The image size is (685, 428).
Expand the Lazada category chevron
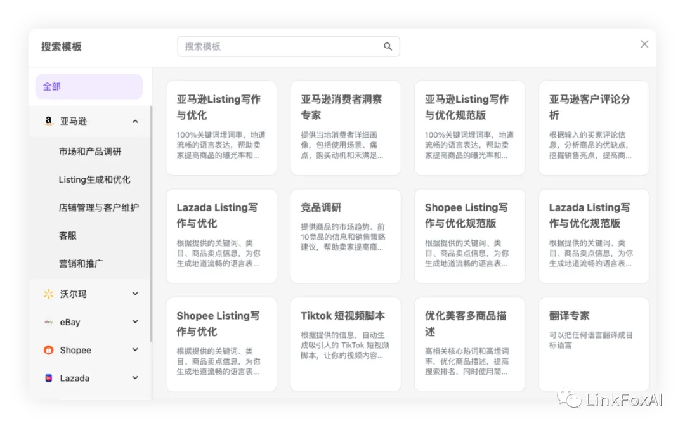click(x=135, y=378)
